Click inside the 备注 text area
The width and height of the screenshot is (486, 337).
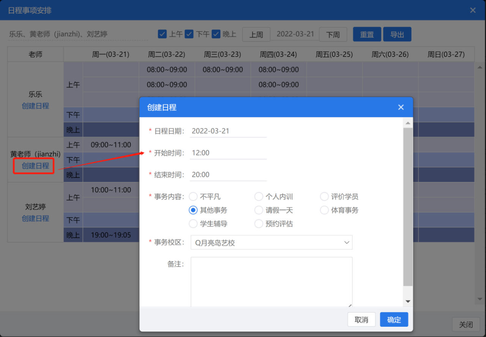tap(271, 281)
